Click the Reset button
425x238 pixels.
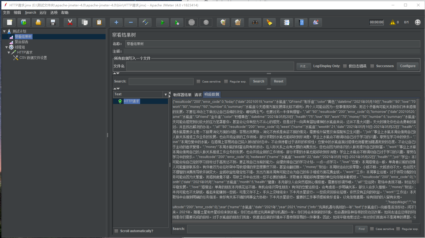[x=279, y=81]
